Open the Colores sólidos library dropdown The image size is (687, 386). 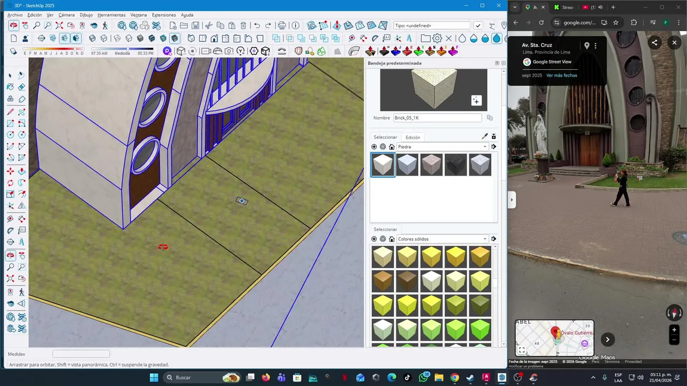click(442, 239)
